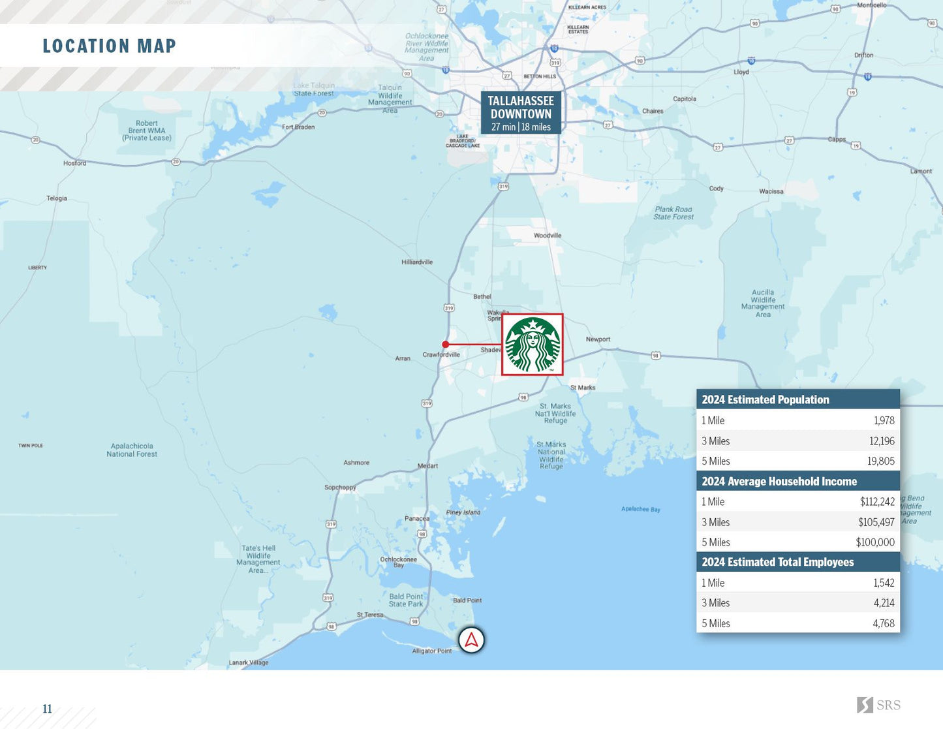Click the Plank Road State Forest label
This screenshot has width=943, height=729.
[673, 213]
